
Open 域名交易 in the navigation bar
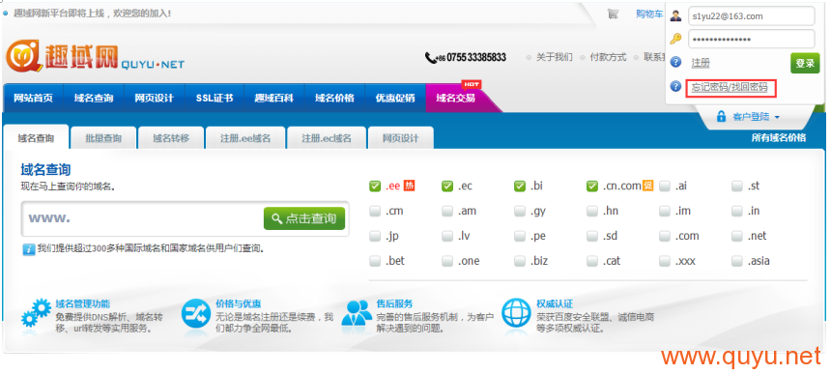456,98
